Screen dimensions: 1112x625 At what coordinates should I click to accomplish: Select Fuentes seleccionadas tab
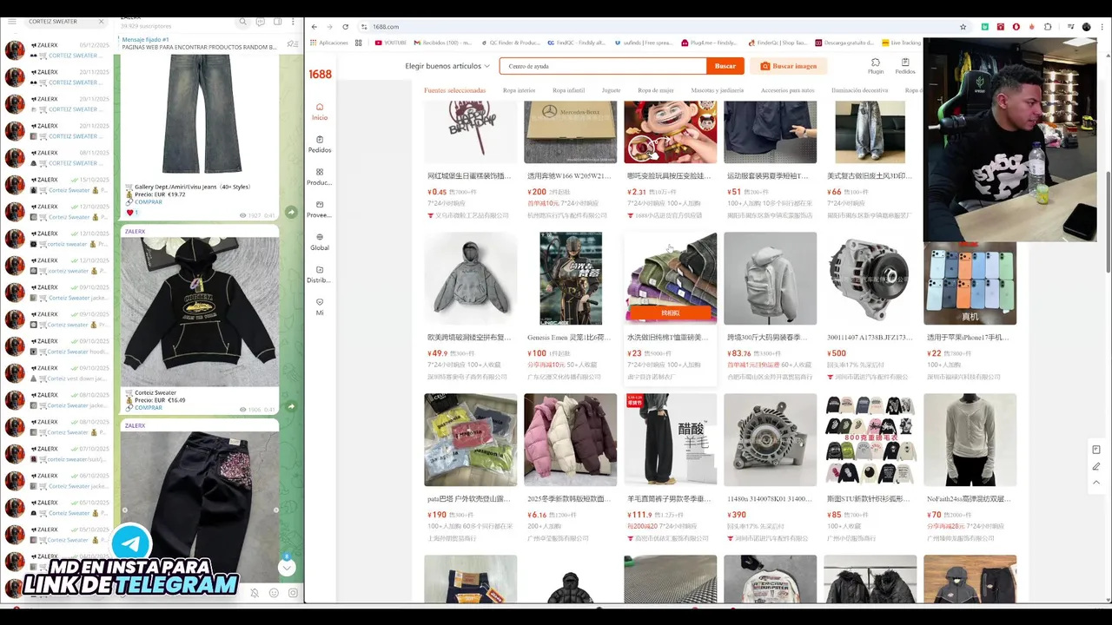tap(455, 90)
